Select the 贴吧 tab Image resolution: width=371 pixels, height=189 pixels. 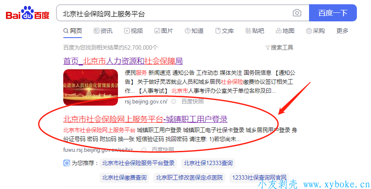point(255,31)
